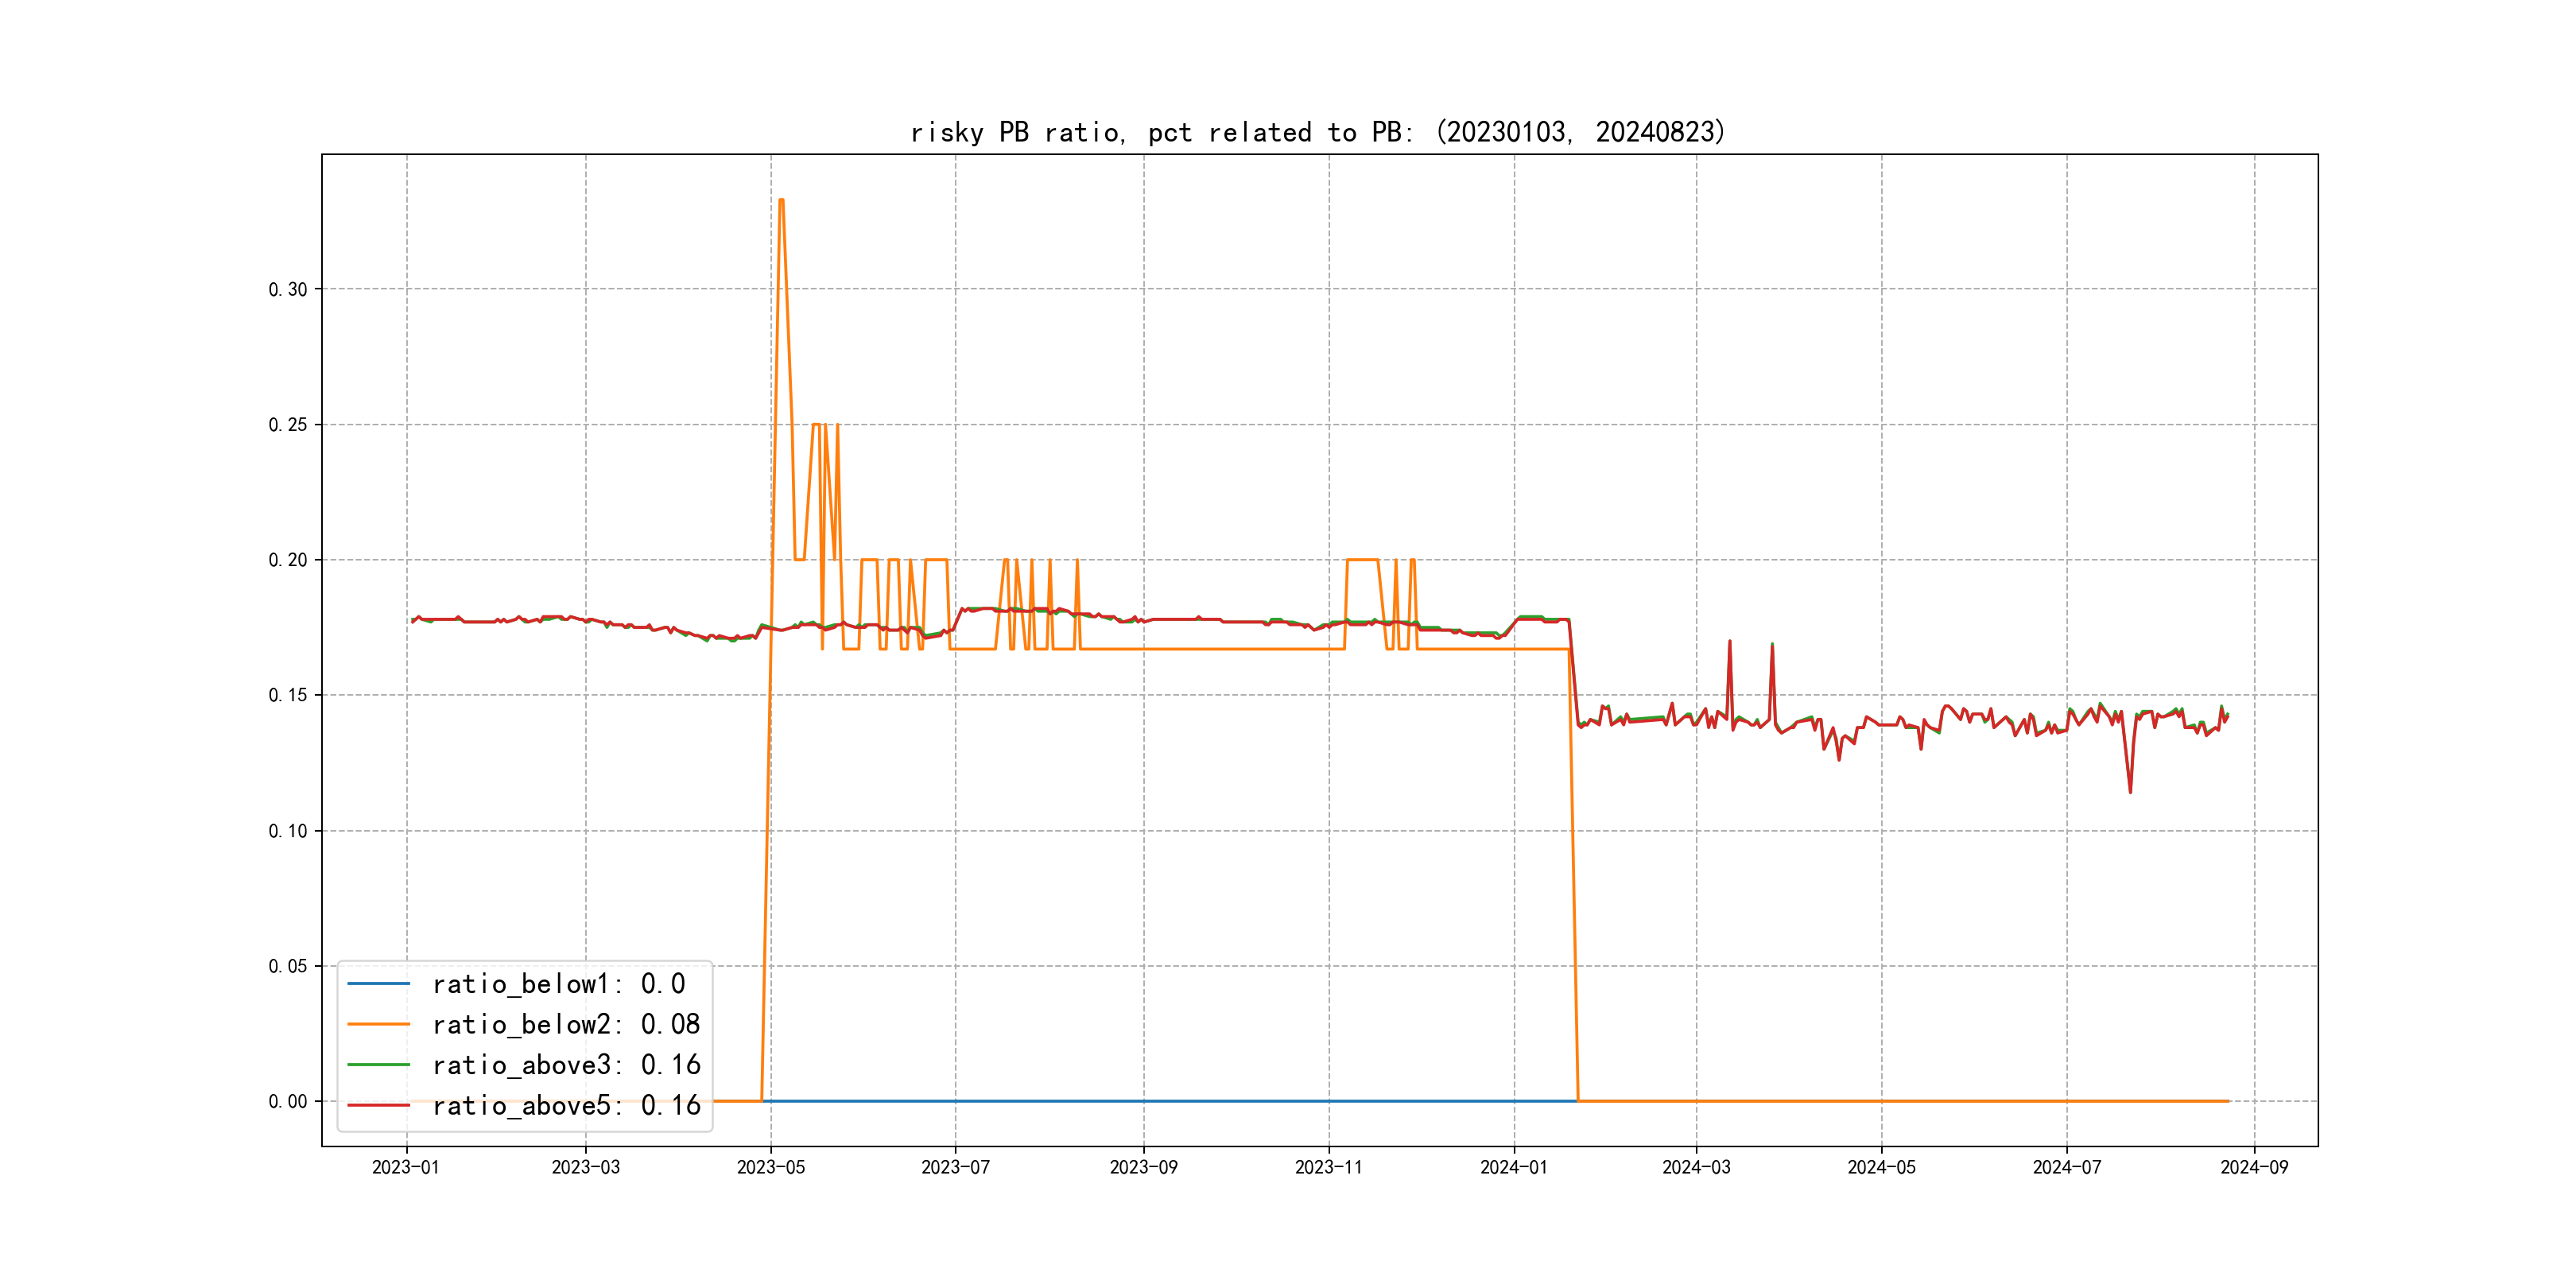The image size is (2576, 1288).
Task: Click the 2023-05 x-axis label
Action: tap(770, 1167)
